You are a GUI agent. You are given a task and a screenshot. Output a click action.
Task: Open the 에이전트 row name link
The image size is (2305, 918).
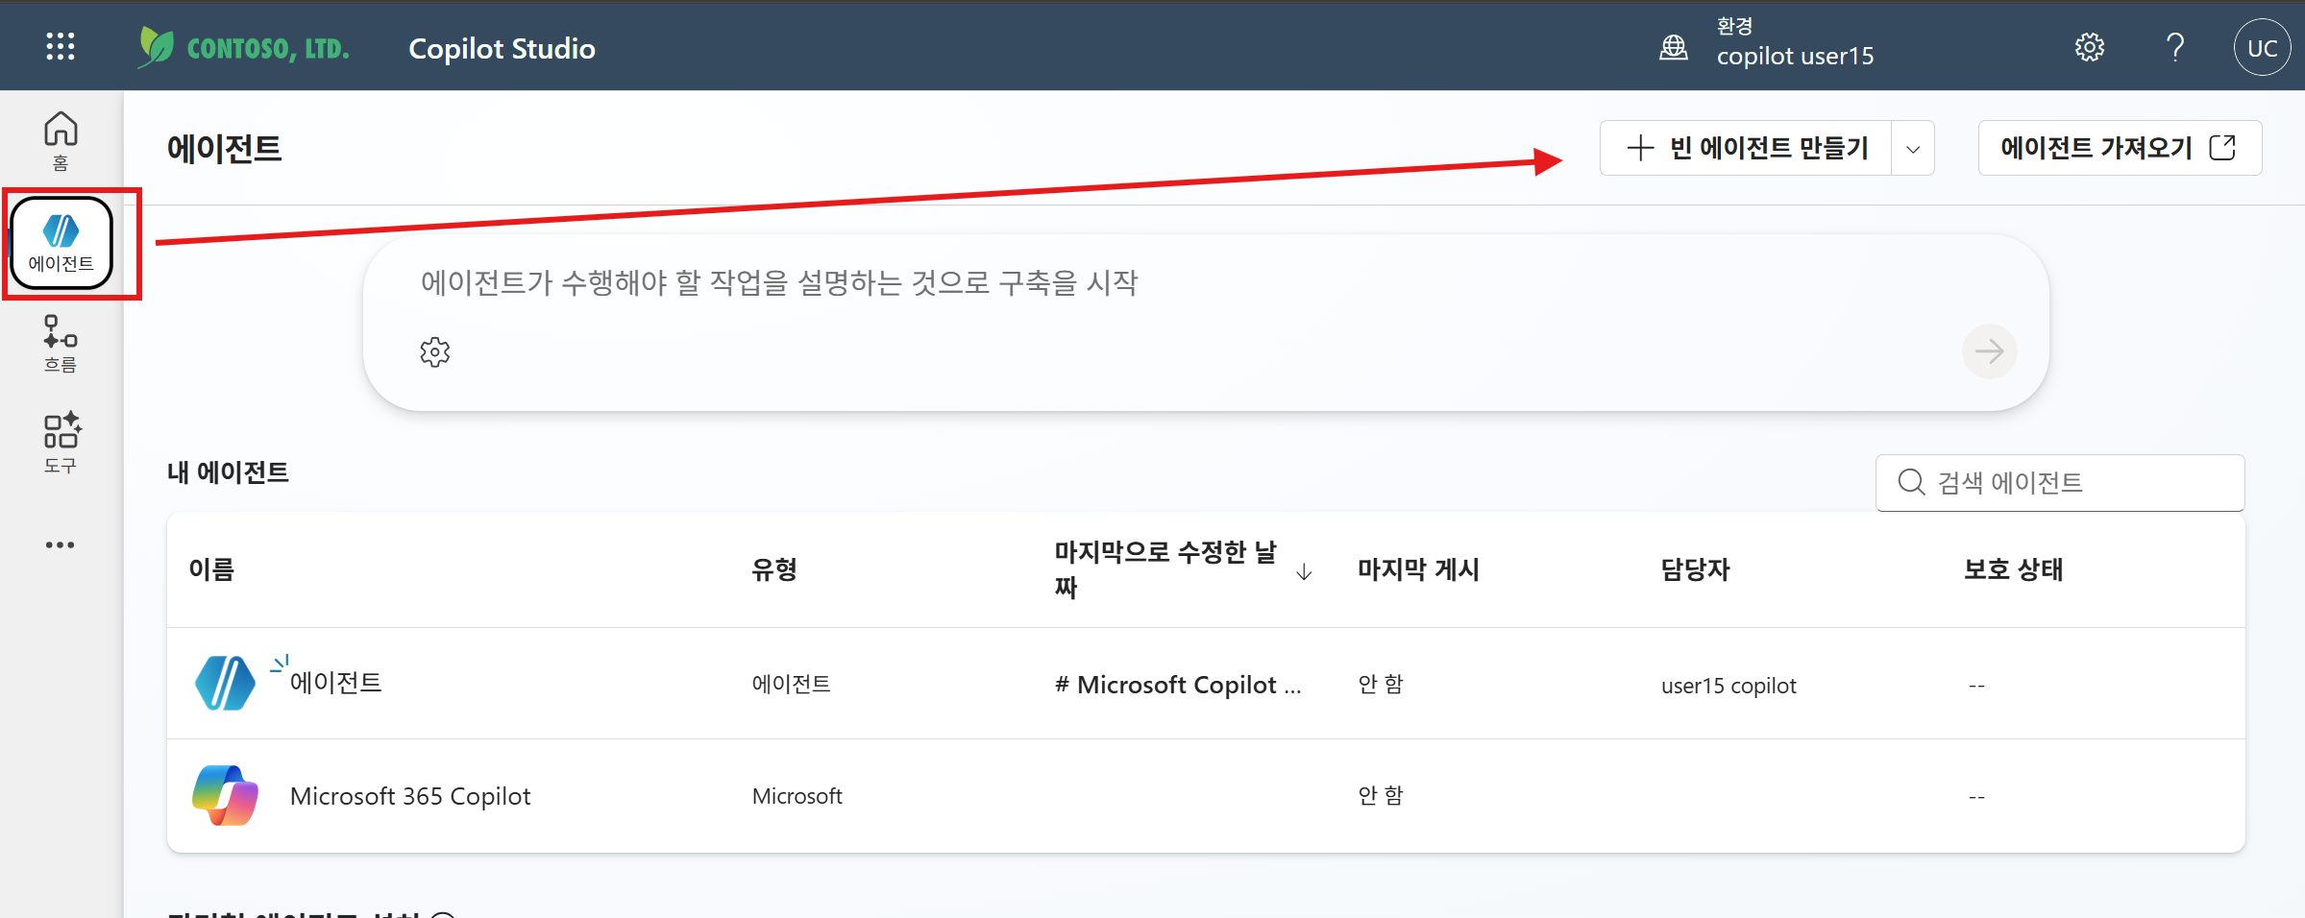coord(335,683)
